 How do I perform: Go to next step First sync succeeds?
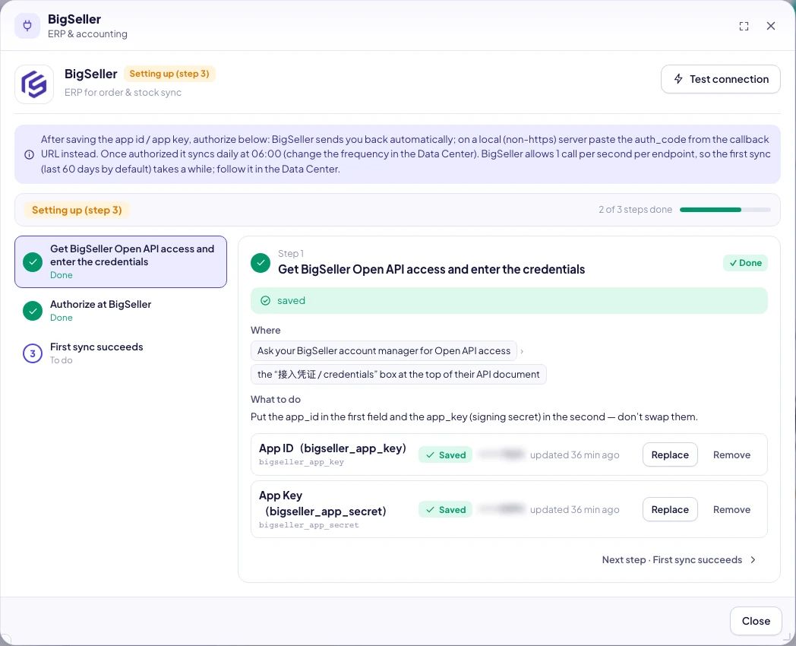tap(679, 559)
